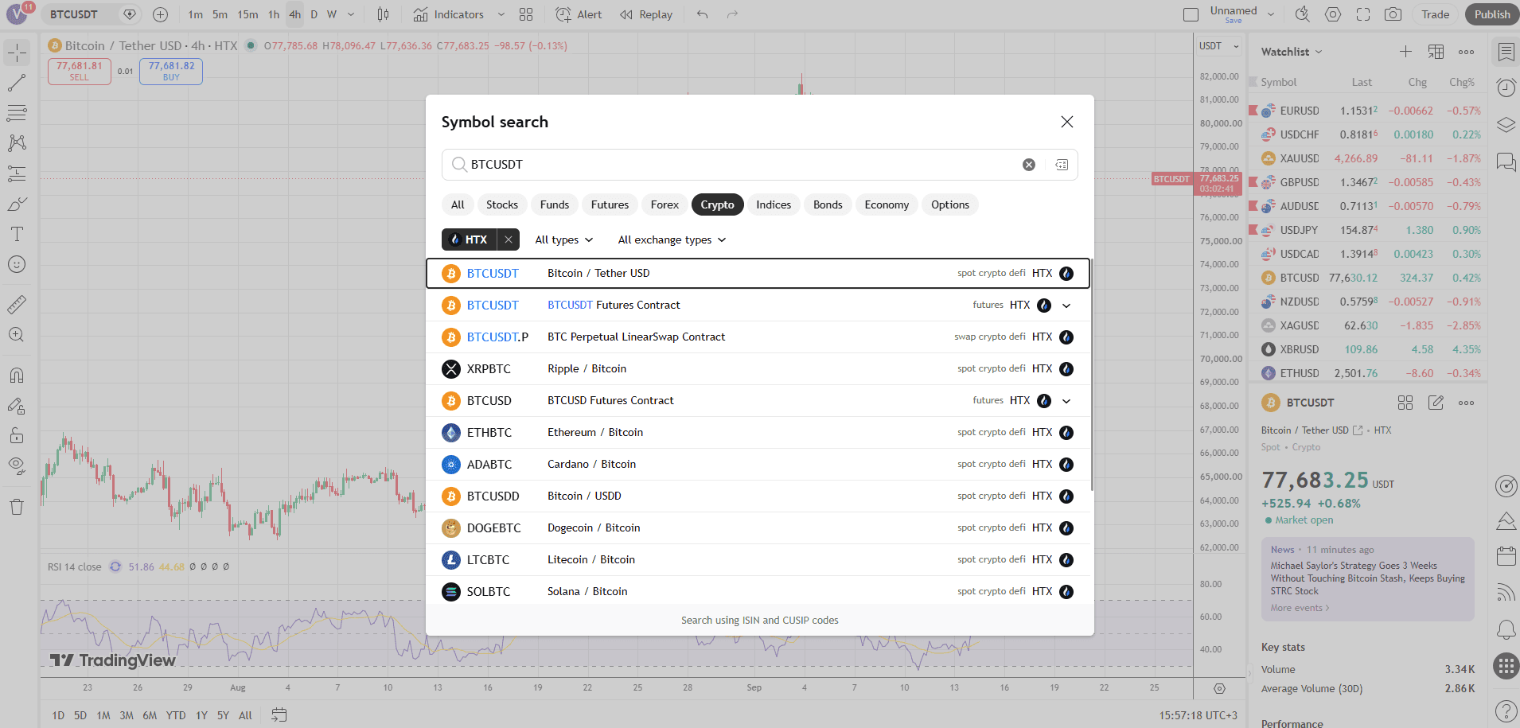
Task: Toggle the layout checkbox beside Unnamed
Action: 1191,14
